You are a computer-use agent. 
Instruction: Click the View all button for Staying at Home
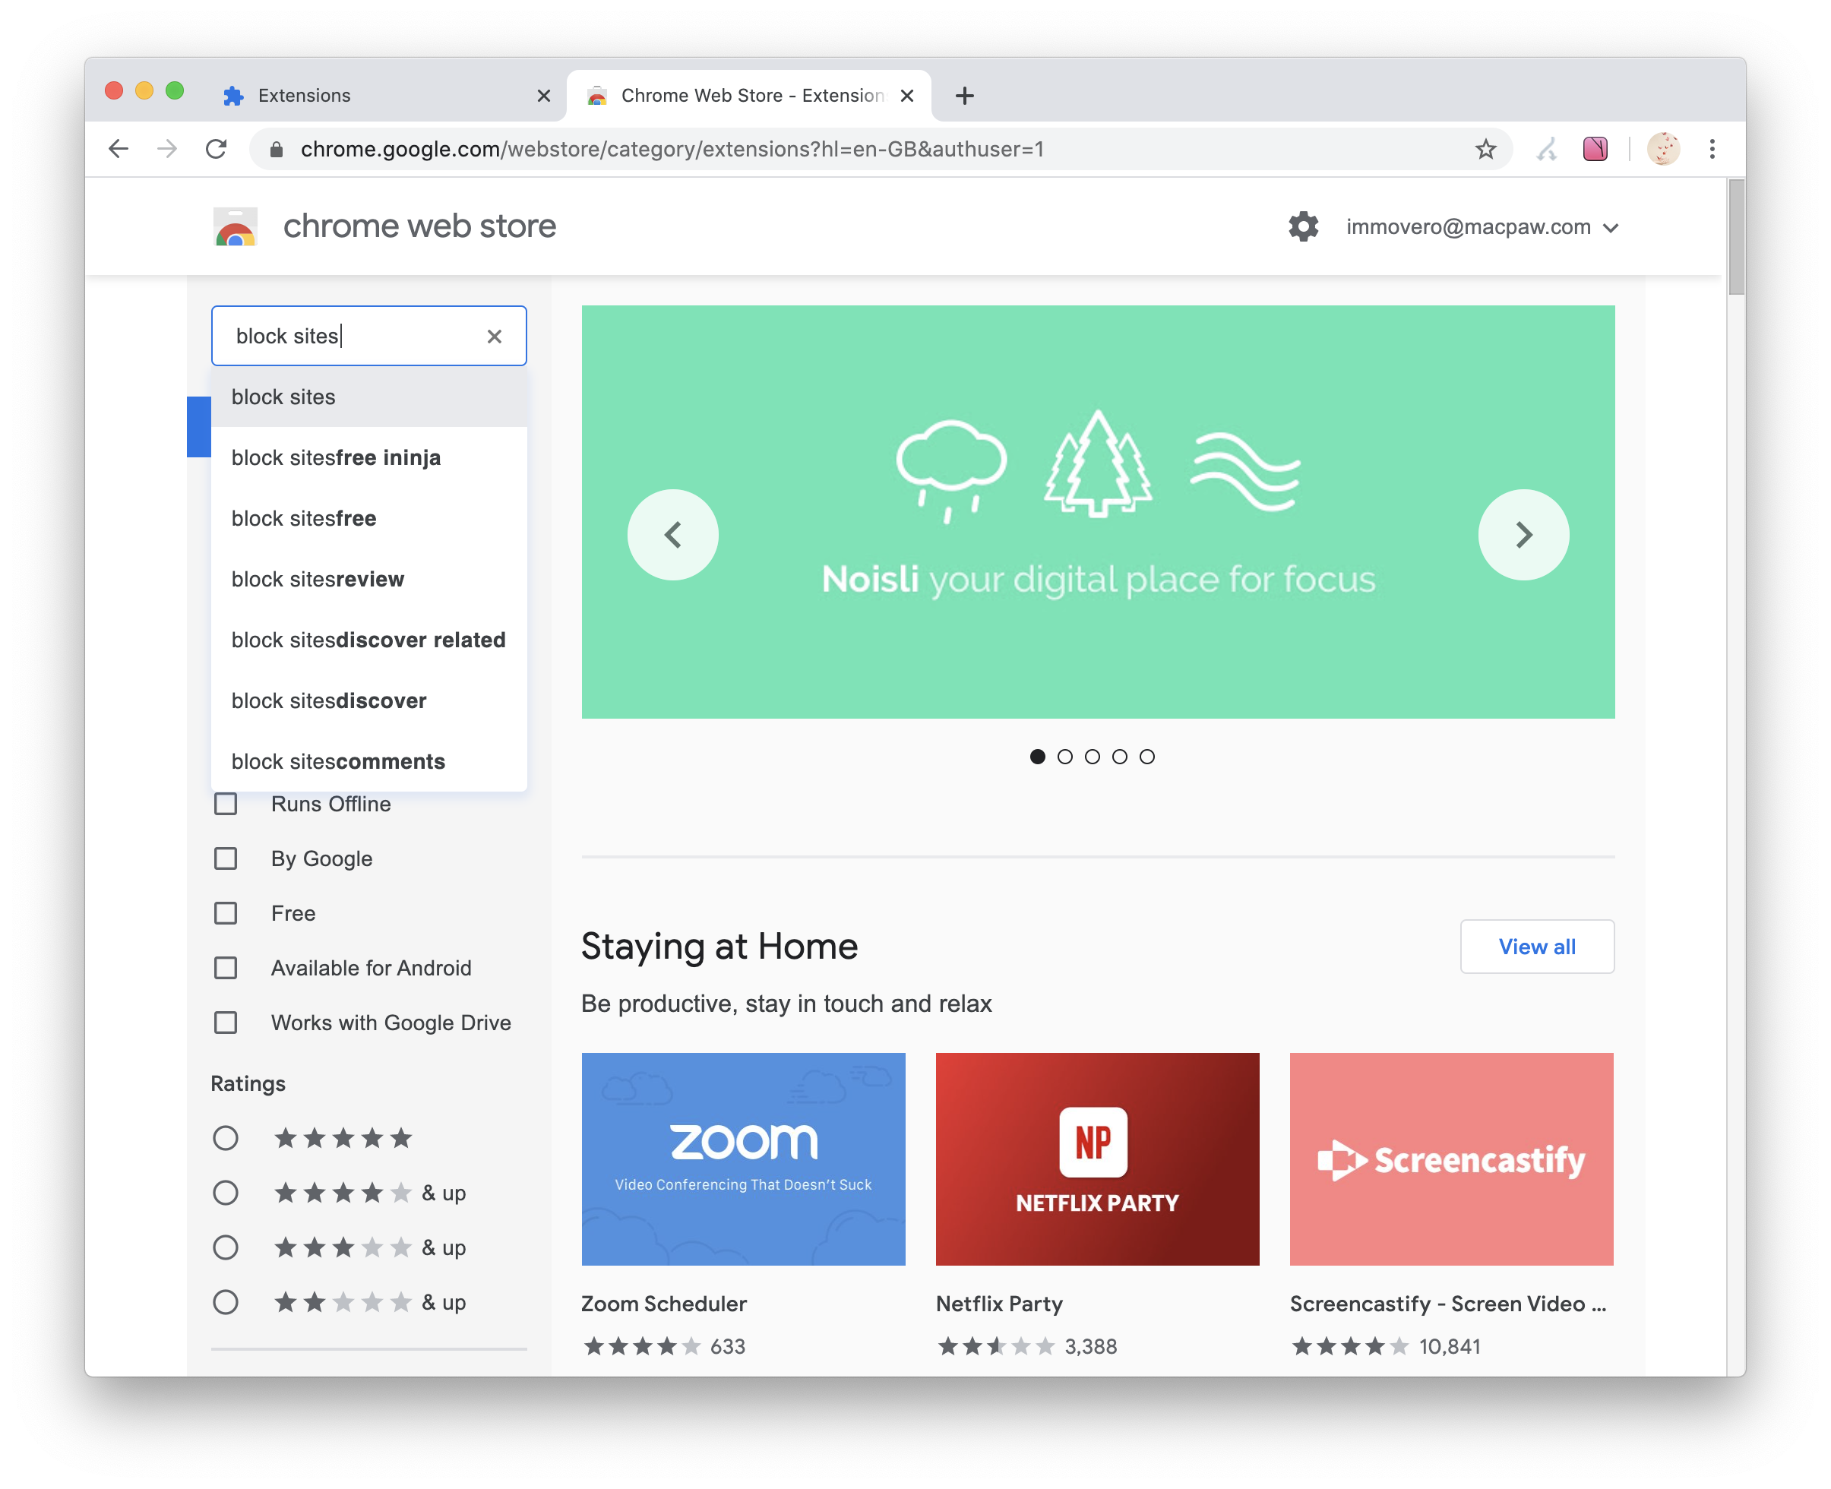point(1536,947)
